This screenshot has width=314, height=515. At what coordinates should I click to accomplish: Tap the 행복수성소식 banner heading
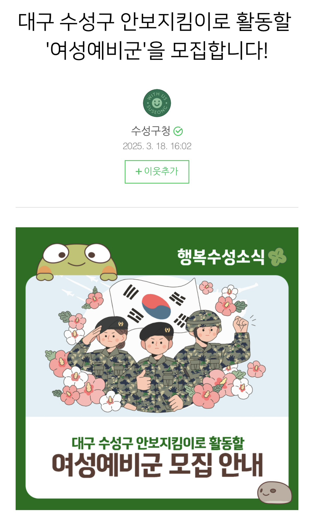click(220, 257)
